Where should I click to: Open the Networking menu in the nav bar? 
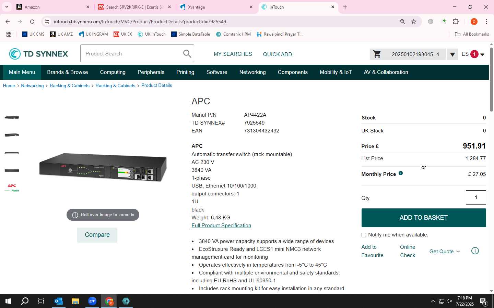(252, 72)
